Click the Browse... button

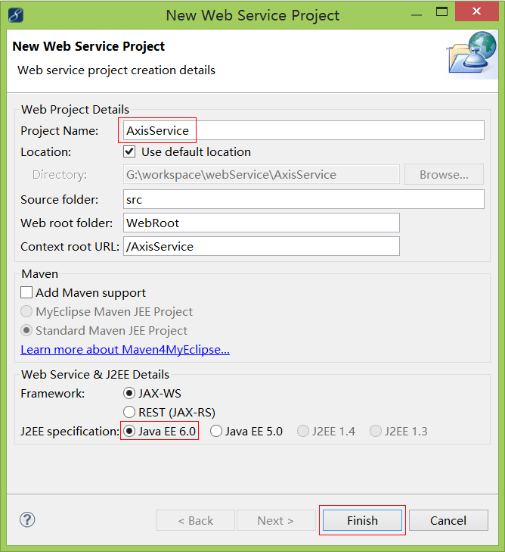pos(445,175)
